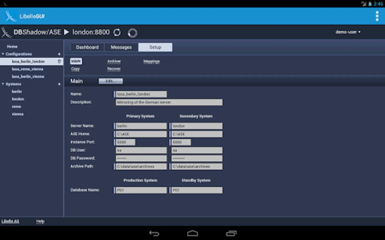
Task: Click the Primary System DB Password field
Action: click(x=141, y=158)
